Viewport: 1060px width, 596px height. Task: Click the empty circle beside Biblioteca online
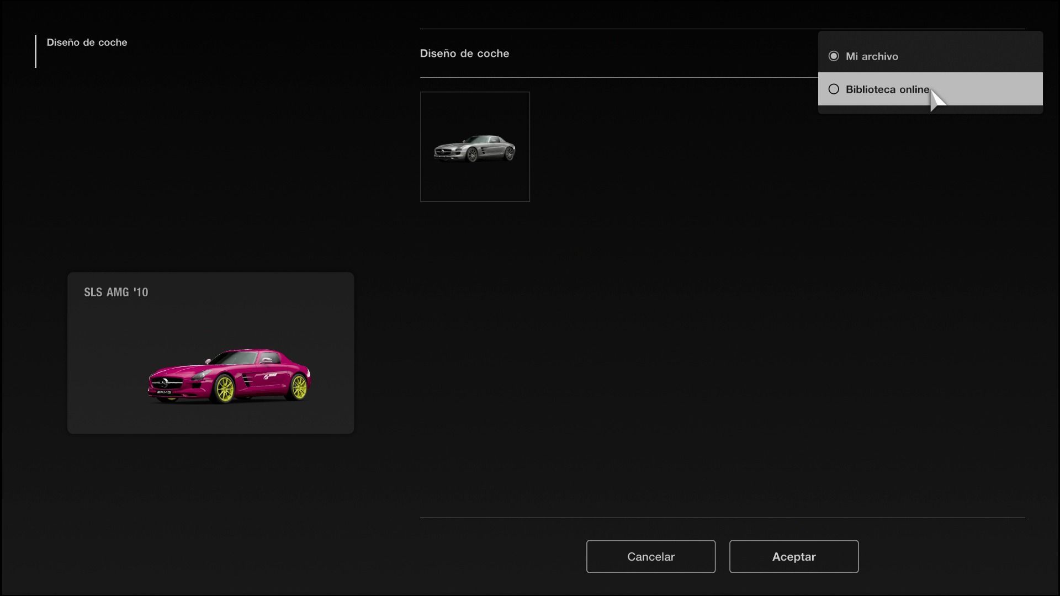[834, 89]
